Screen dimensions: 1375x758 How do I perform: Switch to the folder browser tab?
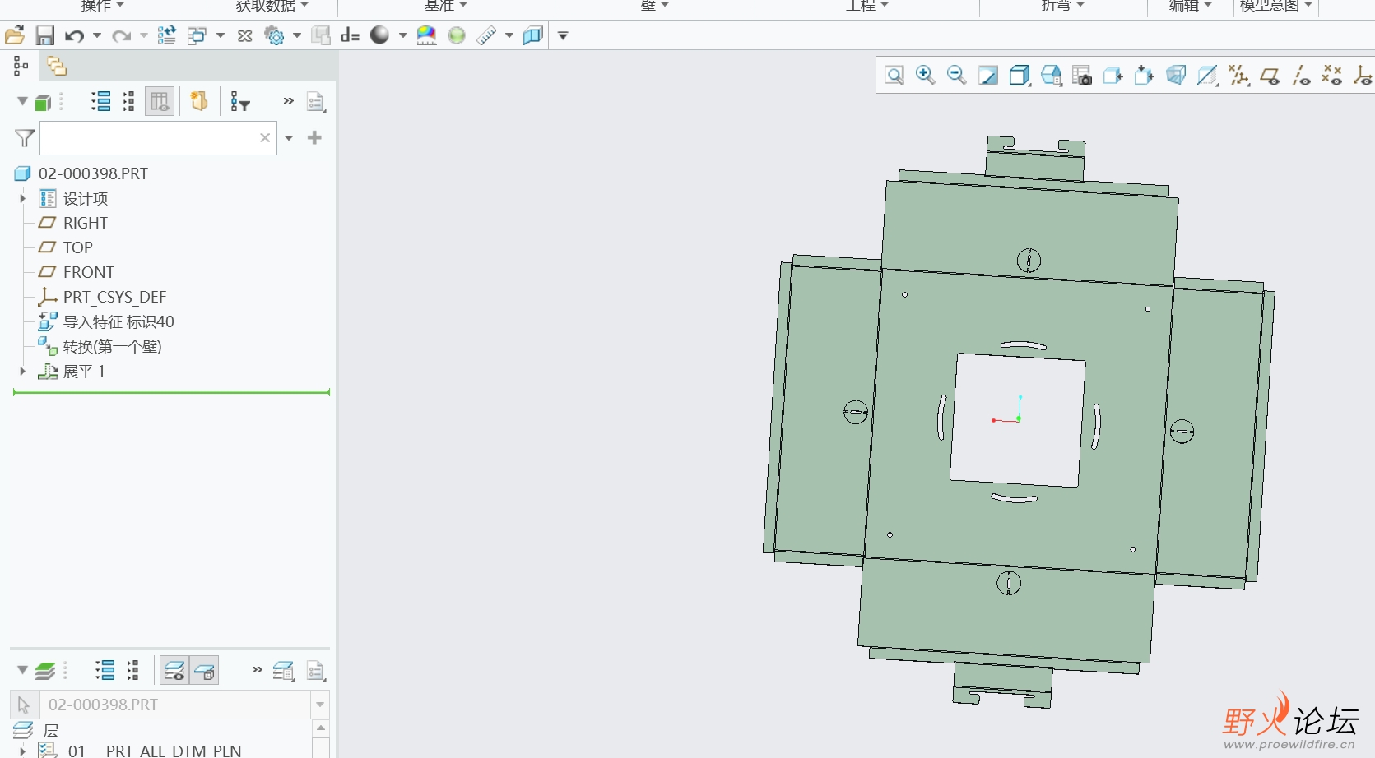pos(56,66)
